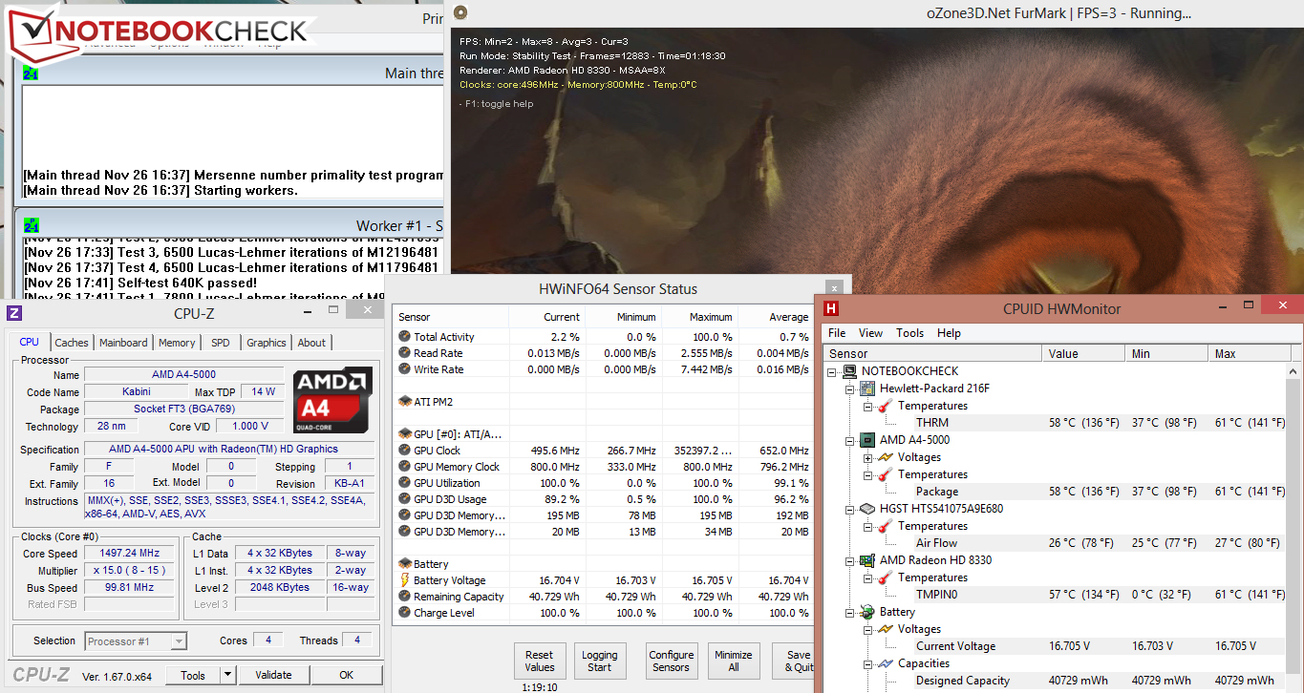Click the Reset Values button in HWiNFO64
The height and width of the screenshot is (693, 1304).
tap(540, 661)
